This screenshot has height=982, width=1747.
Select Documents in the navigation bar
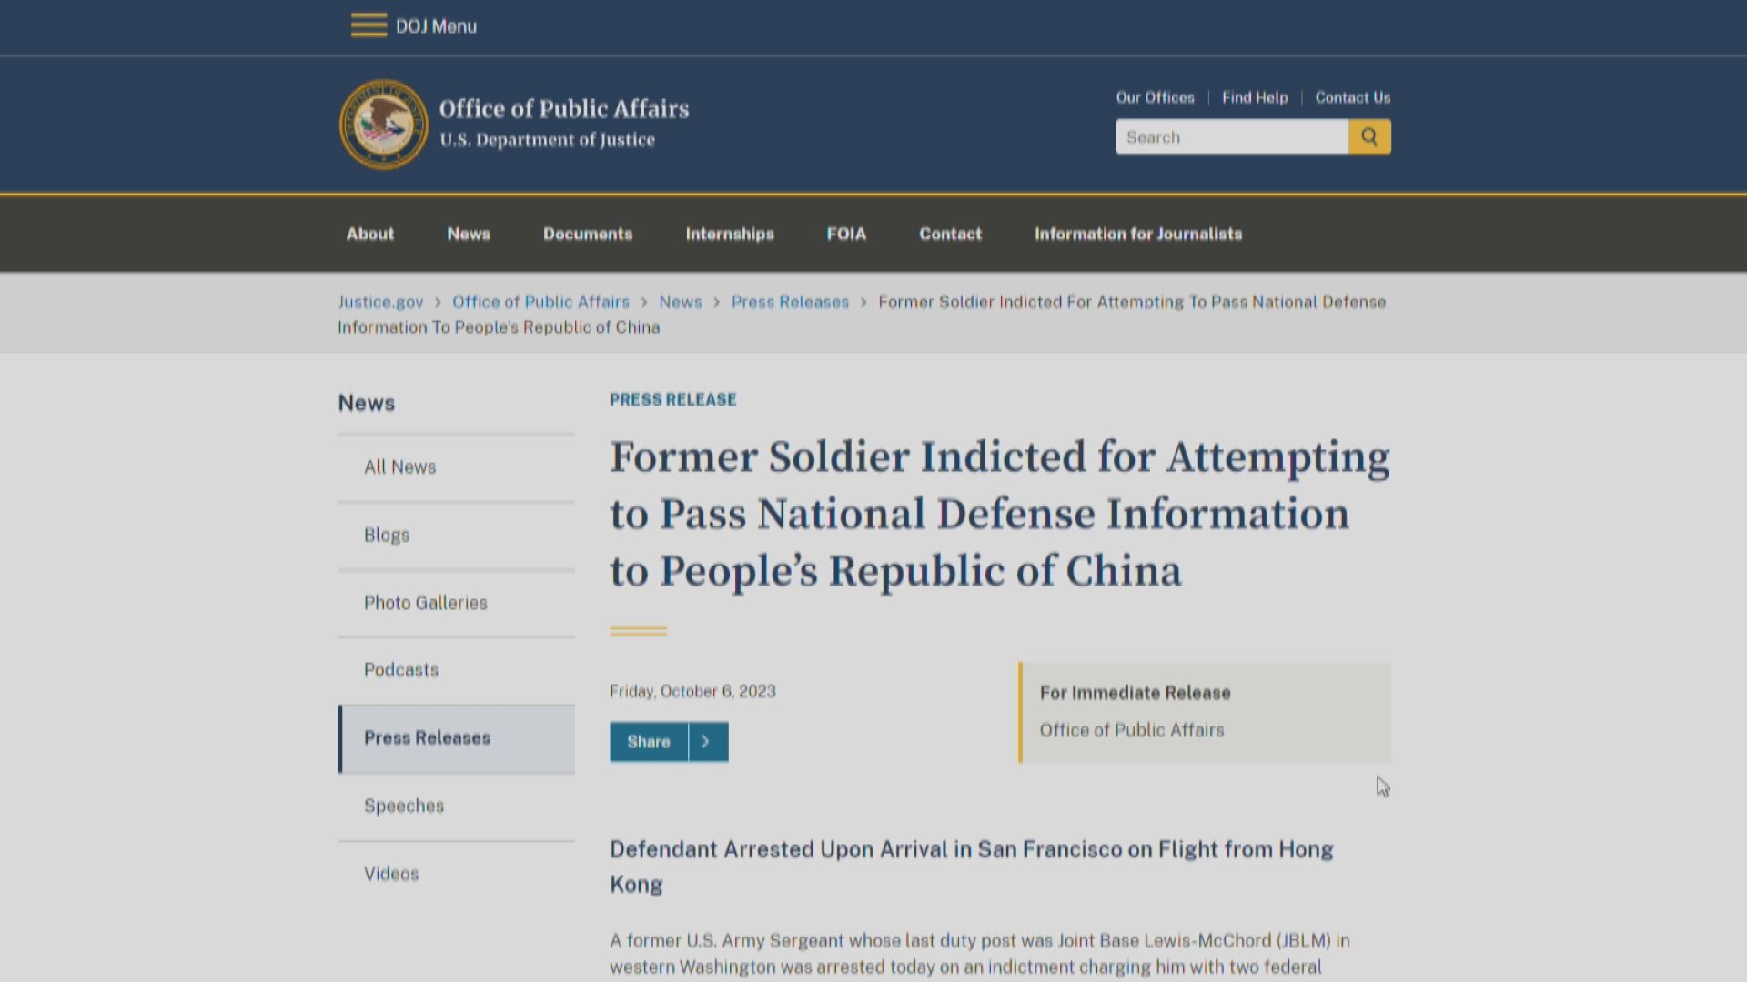point(588,234)
